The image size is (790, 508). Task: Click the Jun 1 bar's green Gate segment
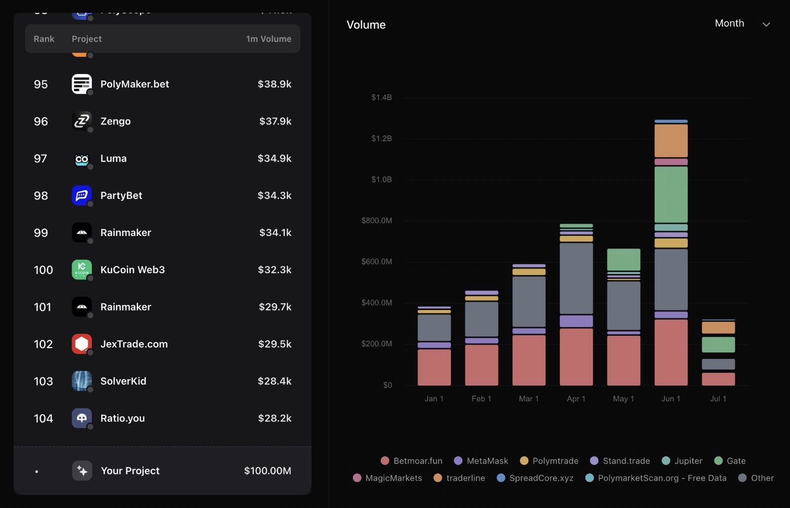[x=671, y=195]
